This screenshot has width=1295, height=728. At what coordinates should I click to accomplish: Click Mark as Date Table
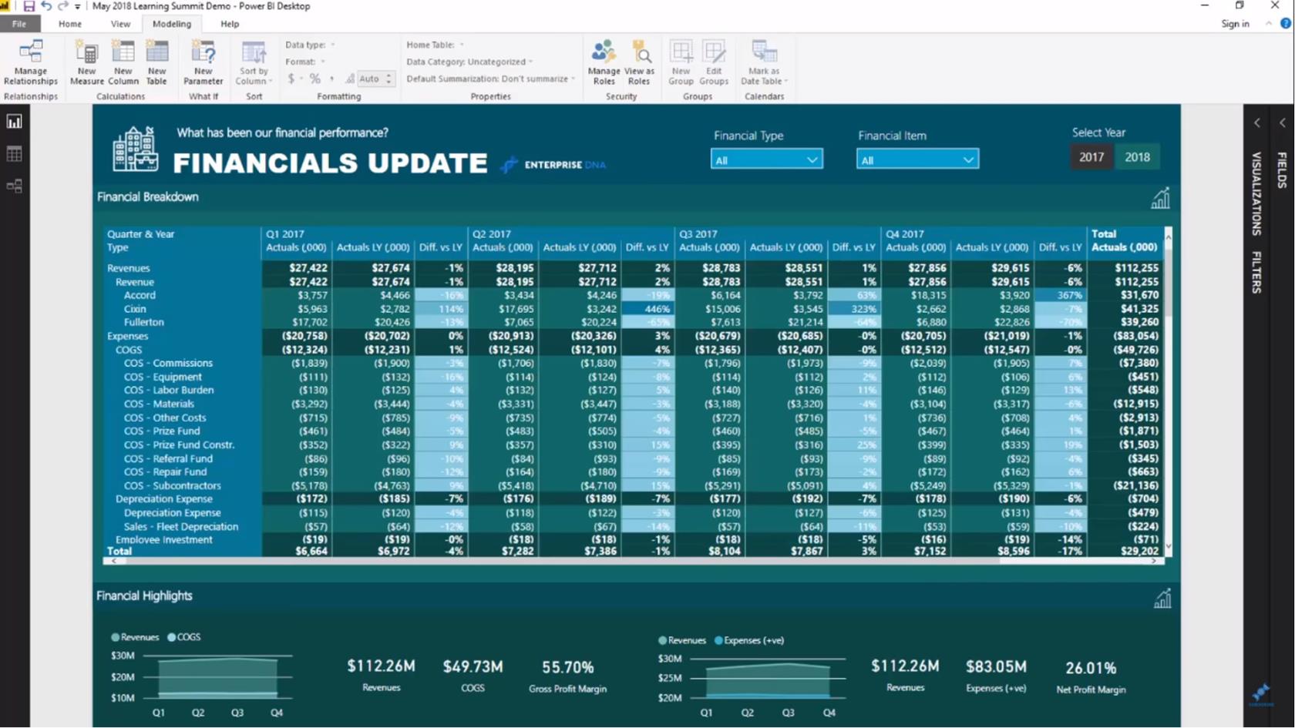click(x=764, y=62)
